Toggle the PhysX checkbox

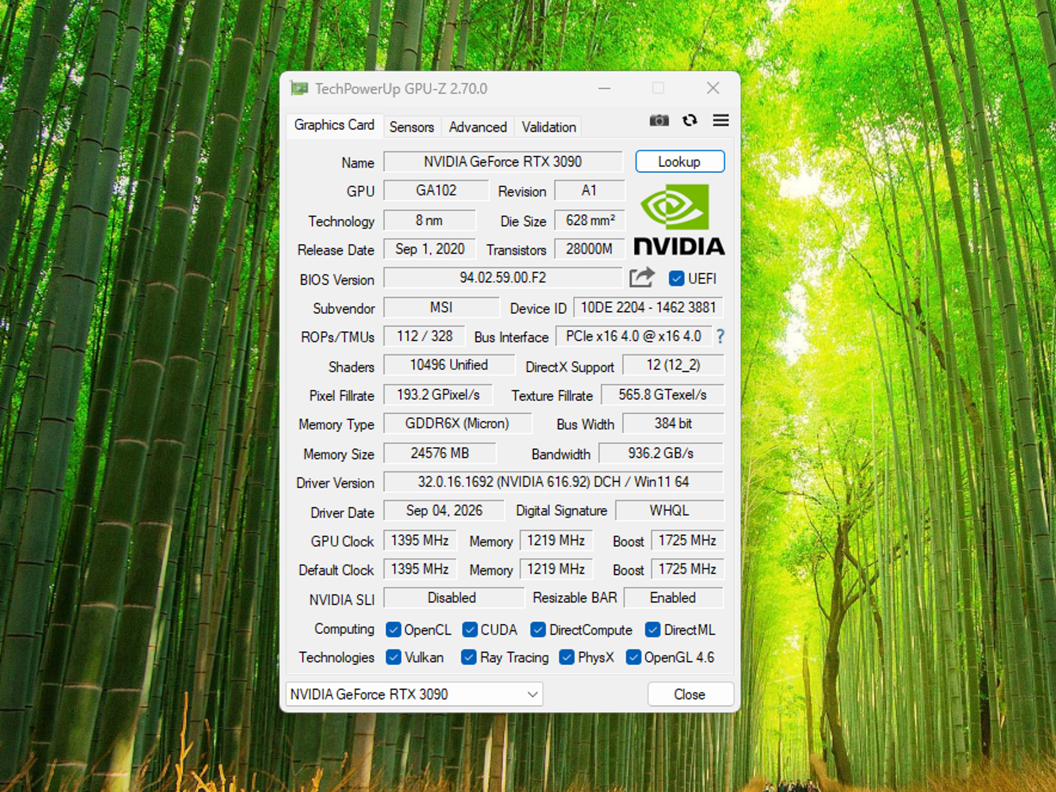pos(567,657)
